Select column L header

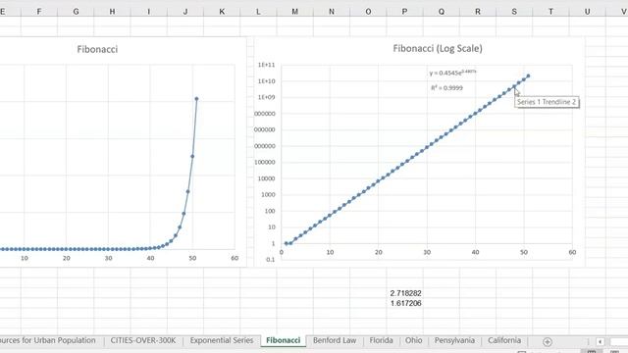click(258, 12)
